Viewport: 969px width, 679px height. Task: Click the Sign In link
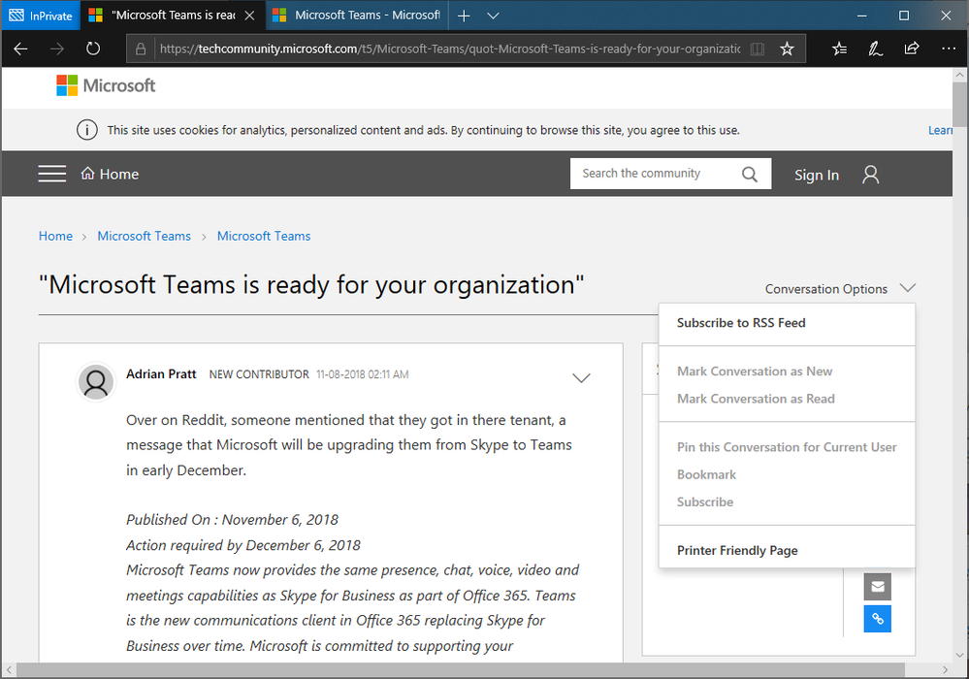click(817, 175)
